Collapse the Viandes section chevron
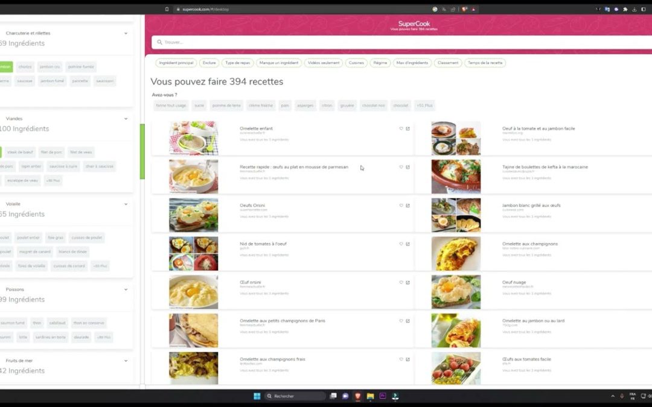 click(126, 119)
